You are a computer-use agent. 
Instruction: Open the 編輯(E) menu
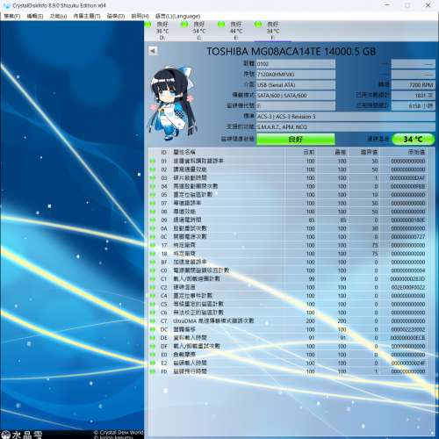(x=35, y=16)
